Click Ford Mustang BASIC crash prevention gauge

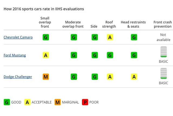coord(164,52)
